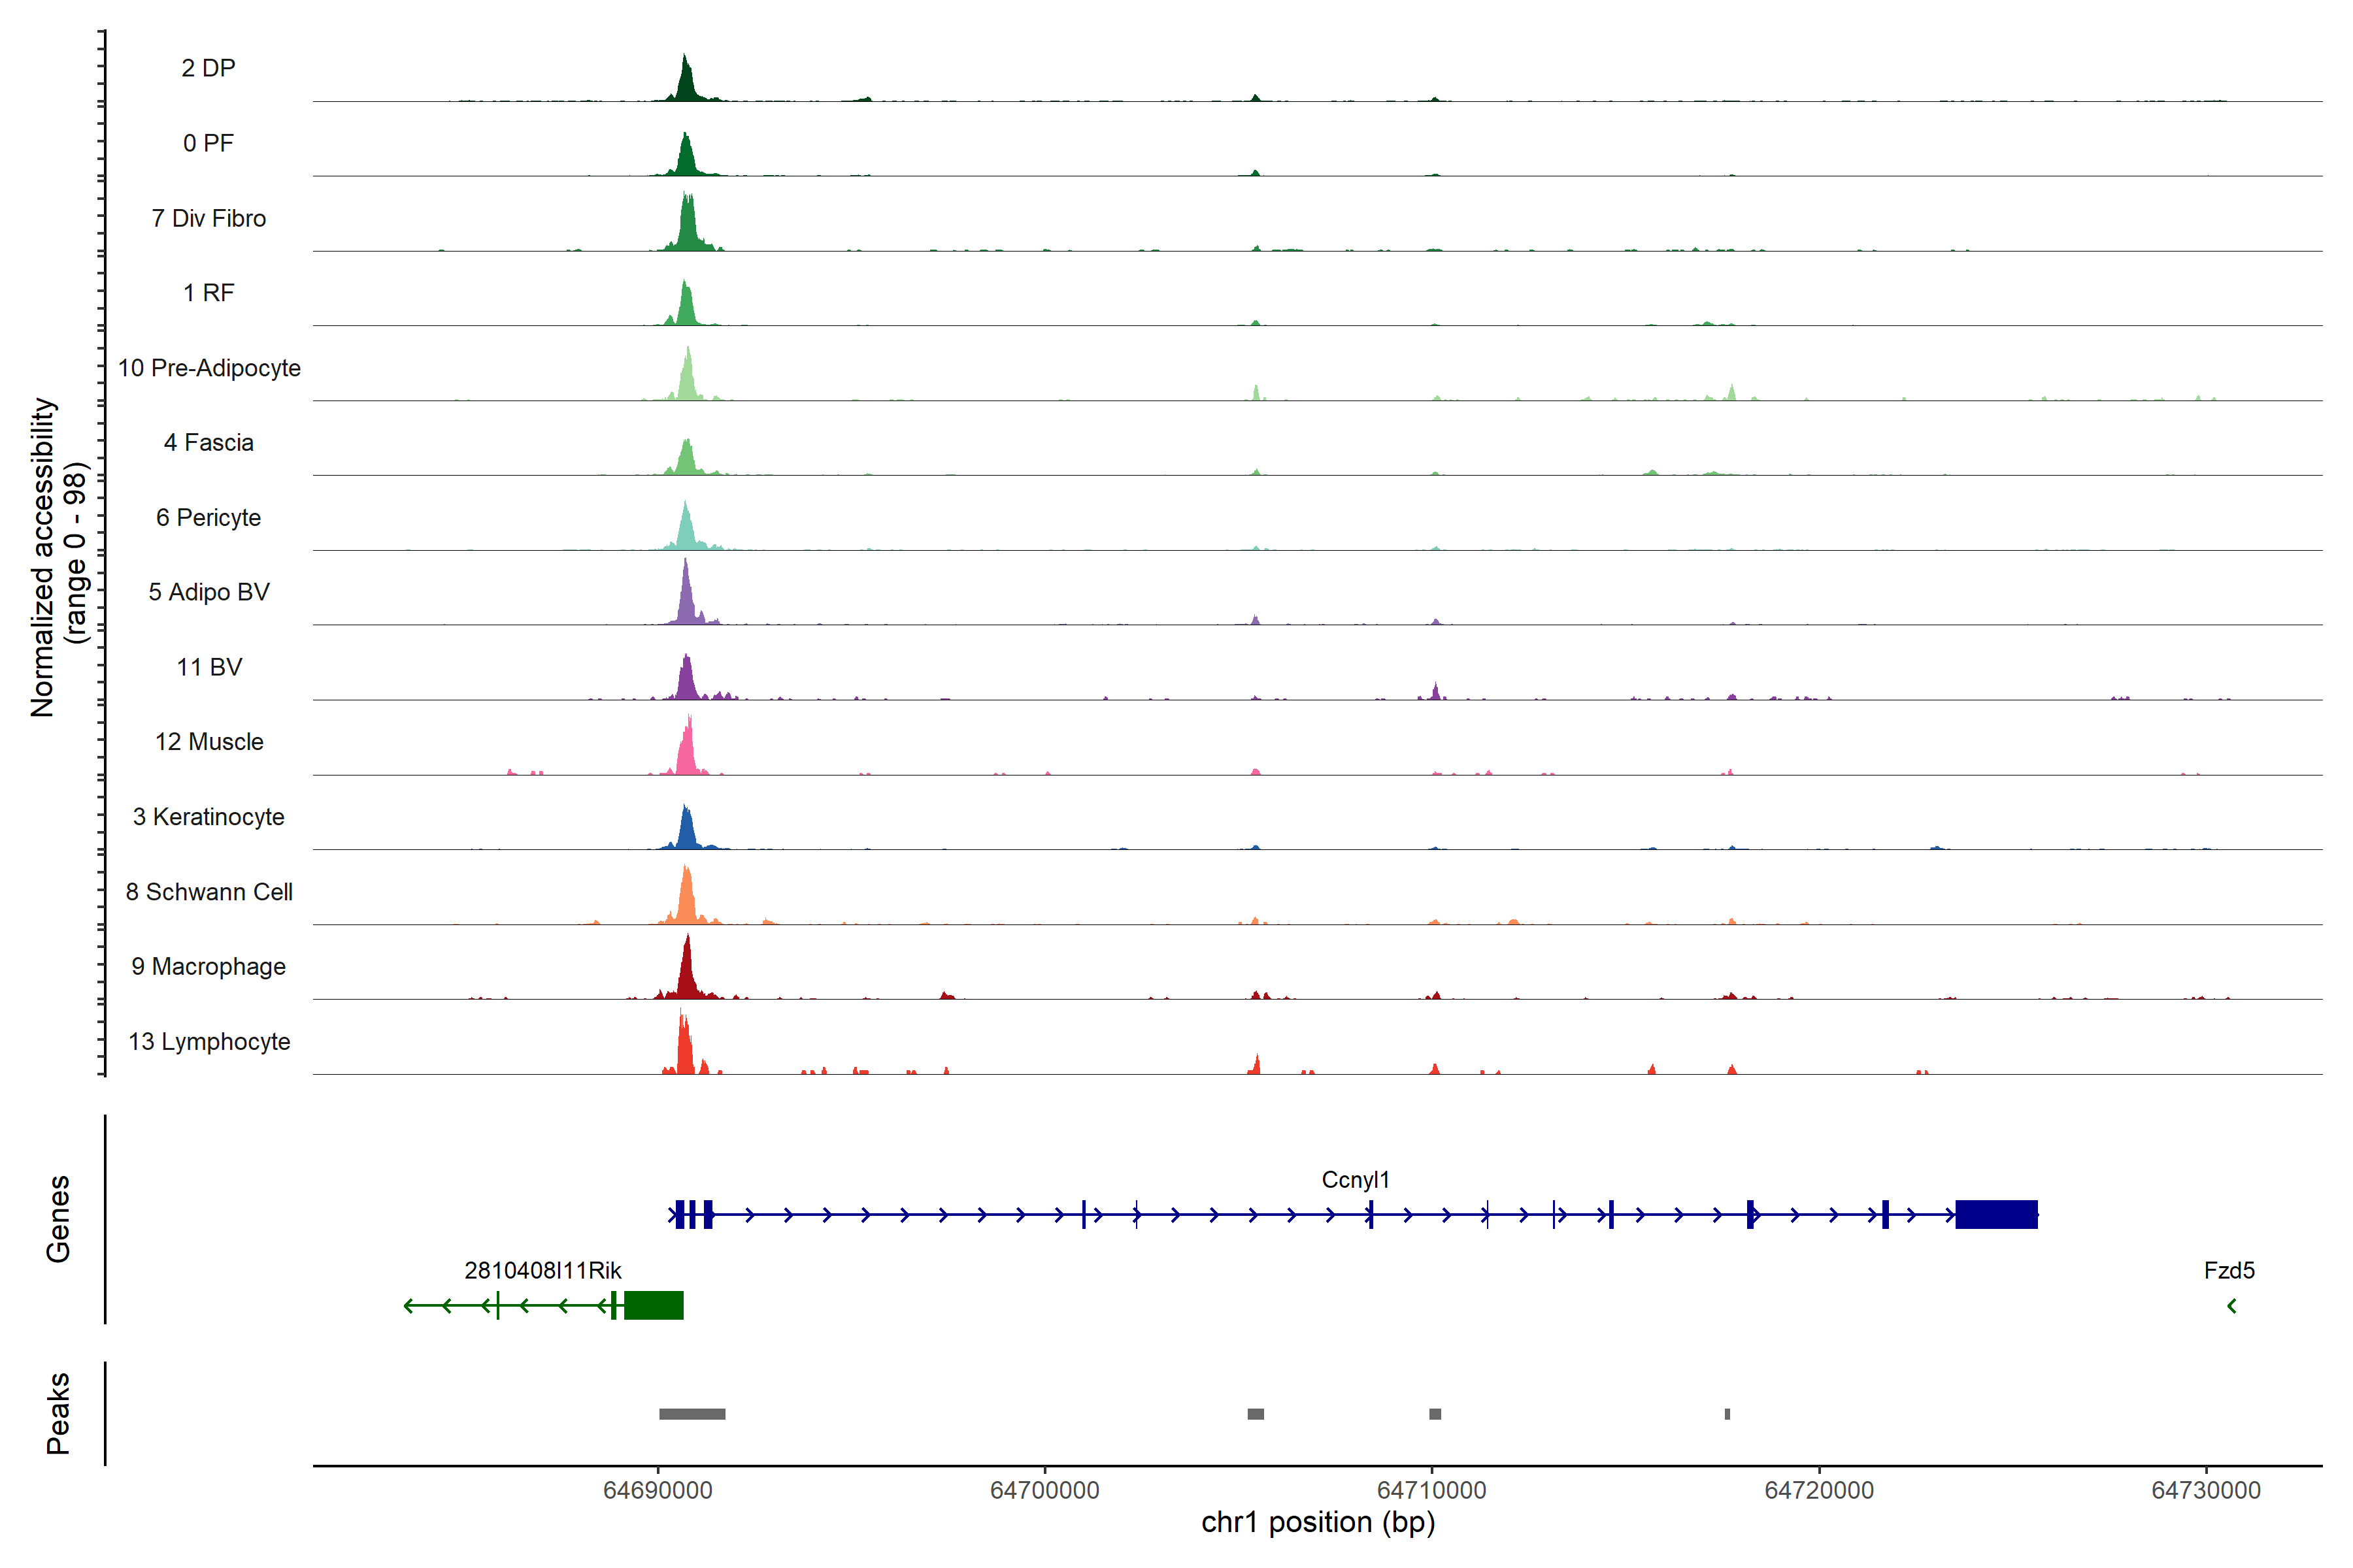
Task: Click the chr1 position (bp) axis title
Action: [1318, 1523]
